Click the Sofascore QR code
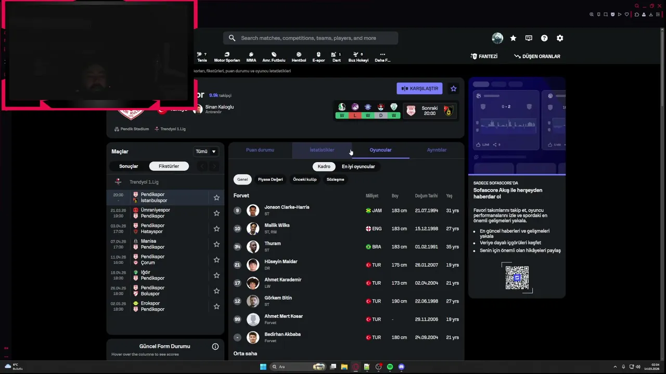This screenshot has width=666, height=374. [517, 278]
